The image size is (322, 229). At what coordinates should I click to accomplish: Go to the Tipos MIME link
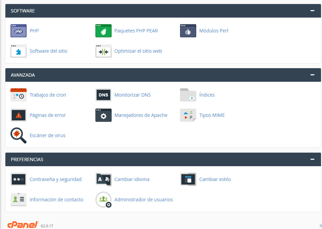(212, 115)
